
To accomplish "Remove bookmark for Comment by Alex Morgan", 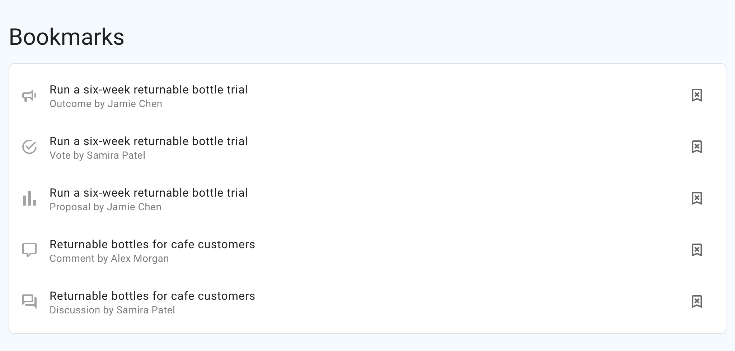I will click(x=697, y=250).
